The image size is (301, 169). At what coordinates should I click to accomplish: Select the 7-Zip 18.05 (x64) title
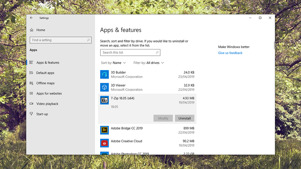pos(123,98)
